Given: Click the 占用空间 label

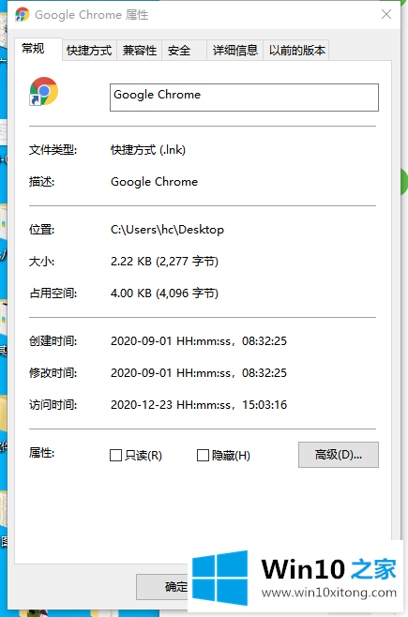Looking at the screenshot, I should 53,293.
